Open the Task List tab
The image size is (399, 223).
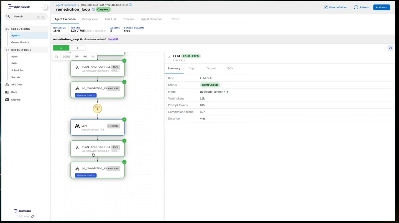pos(110,19)
